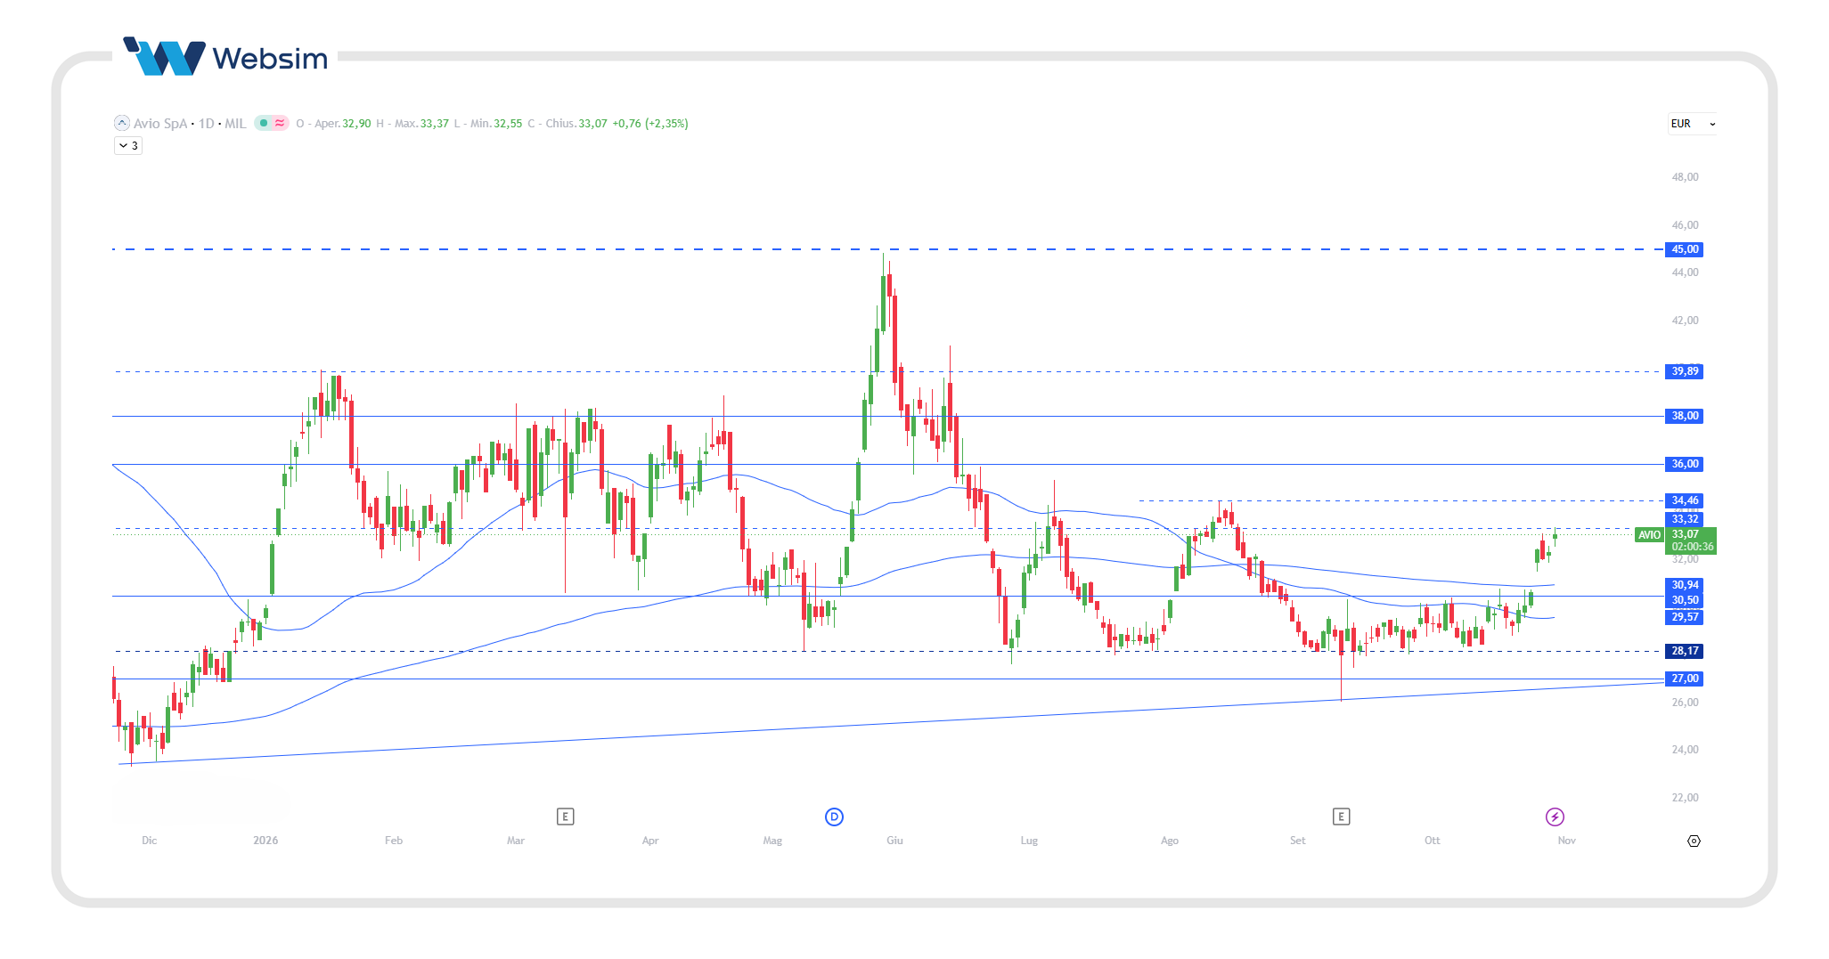Image resolution: width=1829 pixels, height=959 pixels.
Task: Click the 30,94 moving average label
Action: [1684, 585]
